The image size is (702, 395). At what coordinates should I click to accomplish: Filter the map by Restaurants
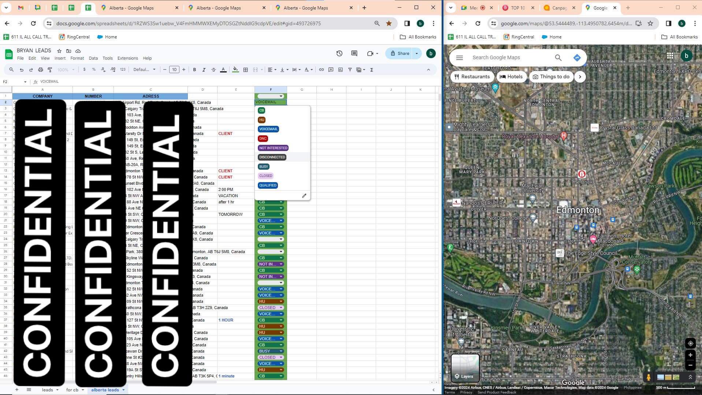[x=472, y=77]
